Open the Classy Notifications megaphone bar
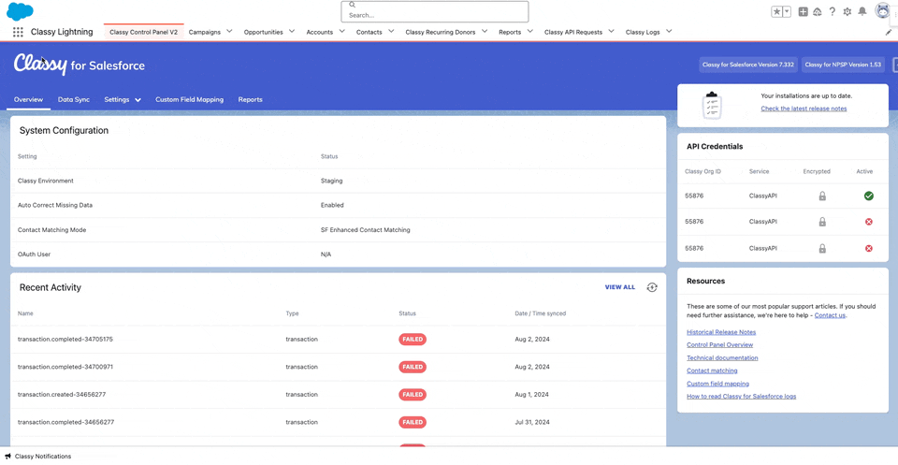 (x=37, y=457)
